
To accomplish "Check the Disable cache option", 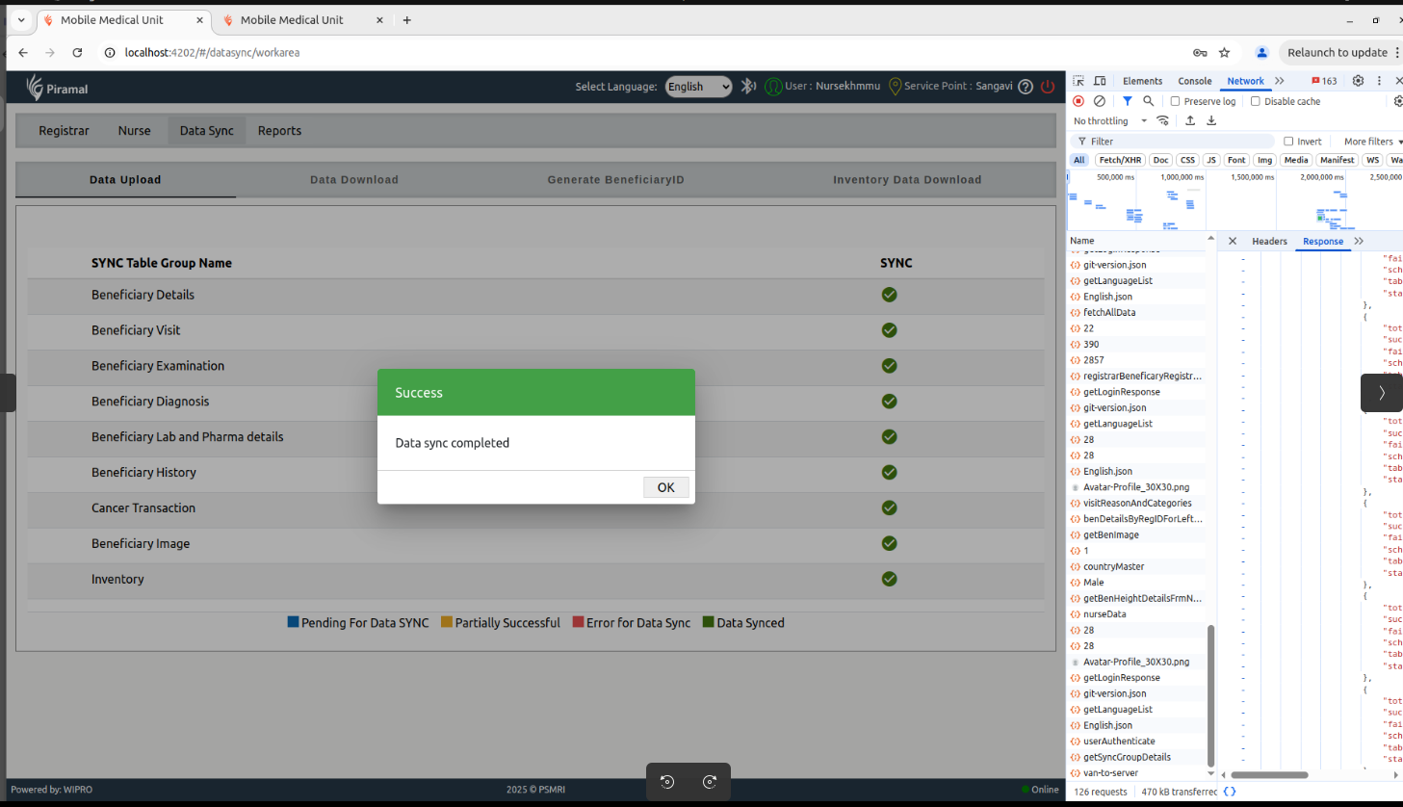I will (1256, 101).
